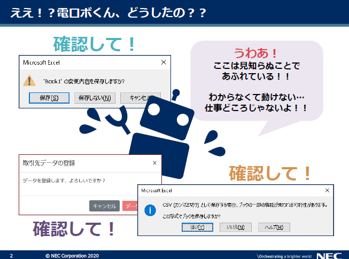The height and width of the screenshot is (259, 349).
Task: Click キャンセル in the Book1 save dialog
Action: (x=140, y=98)
